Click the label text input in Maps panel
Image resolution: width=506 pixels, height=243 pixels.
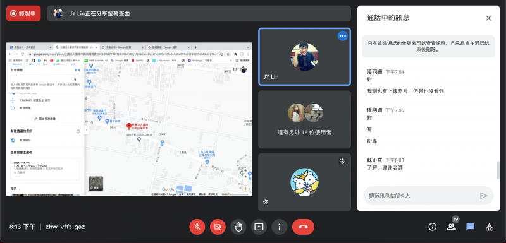pos(45,78)
